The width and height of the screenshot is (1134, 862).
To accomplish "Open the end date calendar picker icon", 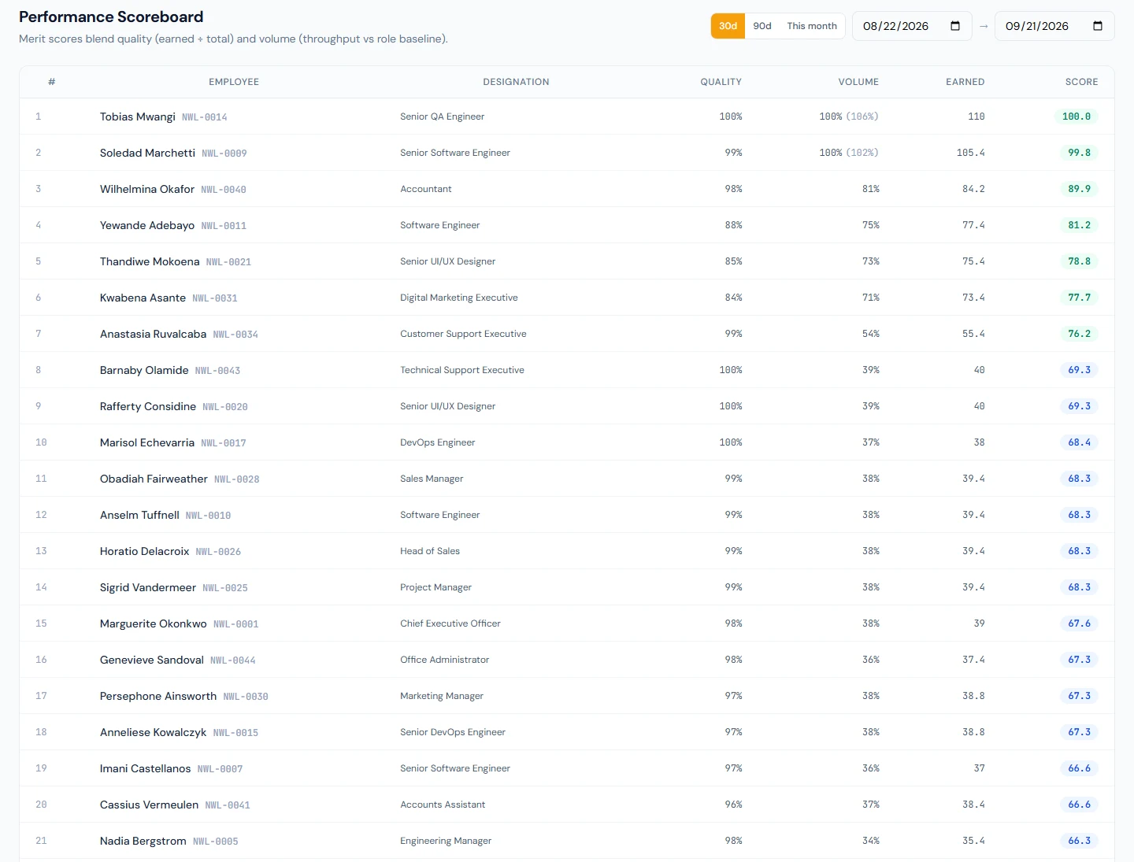I will pos(1098,26).
